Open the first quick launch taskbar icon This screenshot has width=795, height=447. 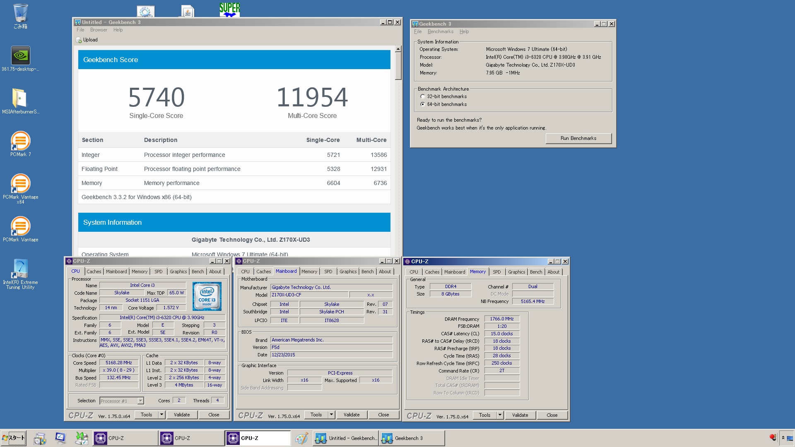tap(40, 438)
